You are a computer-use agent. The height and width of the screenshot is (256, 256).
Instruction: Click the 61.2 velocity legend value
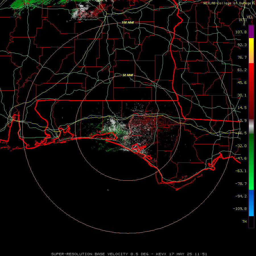click(x=242, y=70)
